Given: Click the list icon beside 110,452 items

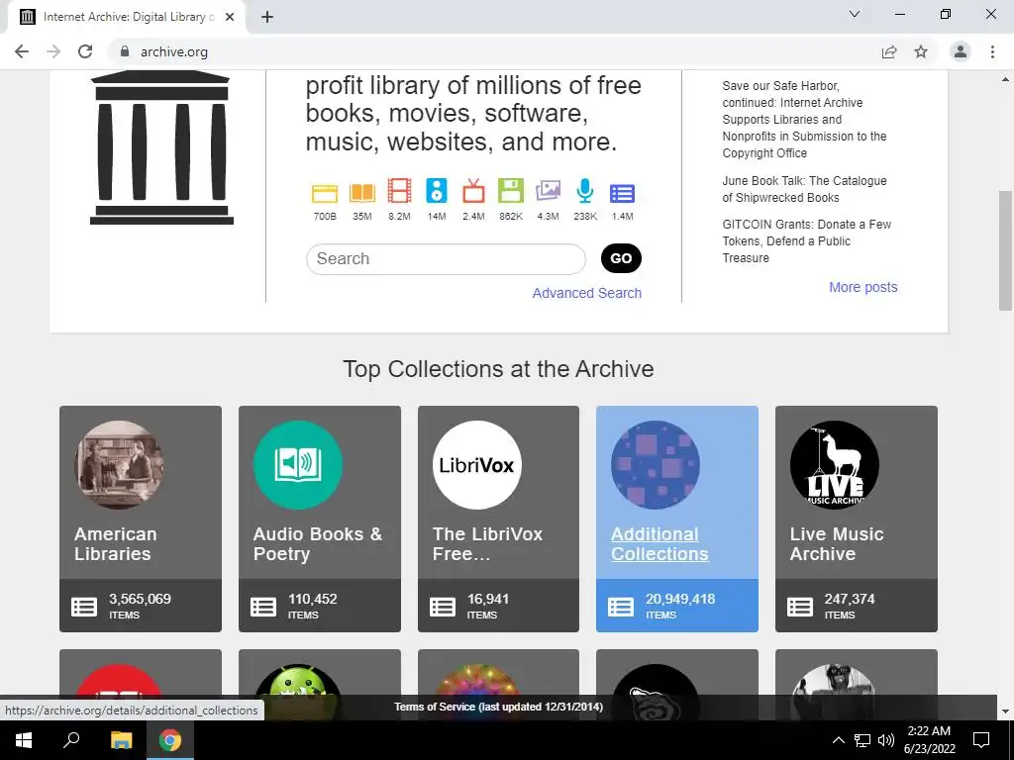Looking at the screenshot, I should (x=263, y=607).
